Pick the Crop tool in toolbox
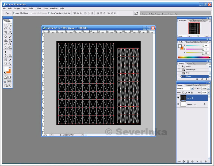The height and width of the screenshot is (166, 214). (x=6, y=33)
